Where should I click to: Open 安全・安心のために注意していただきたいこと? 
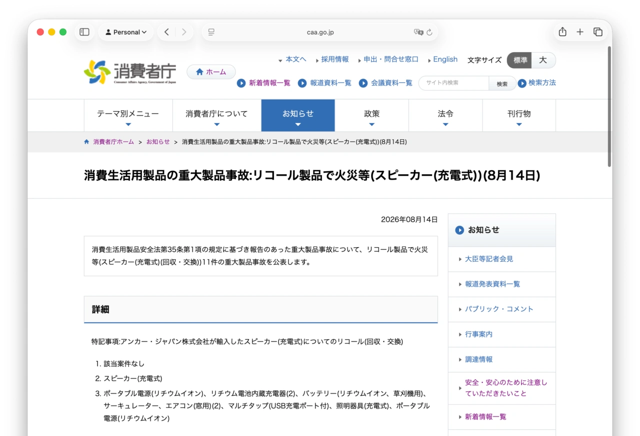[x=506, y=388]
